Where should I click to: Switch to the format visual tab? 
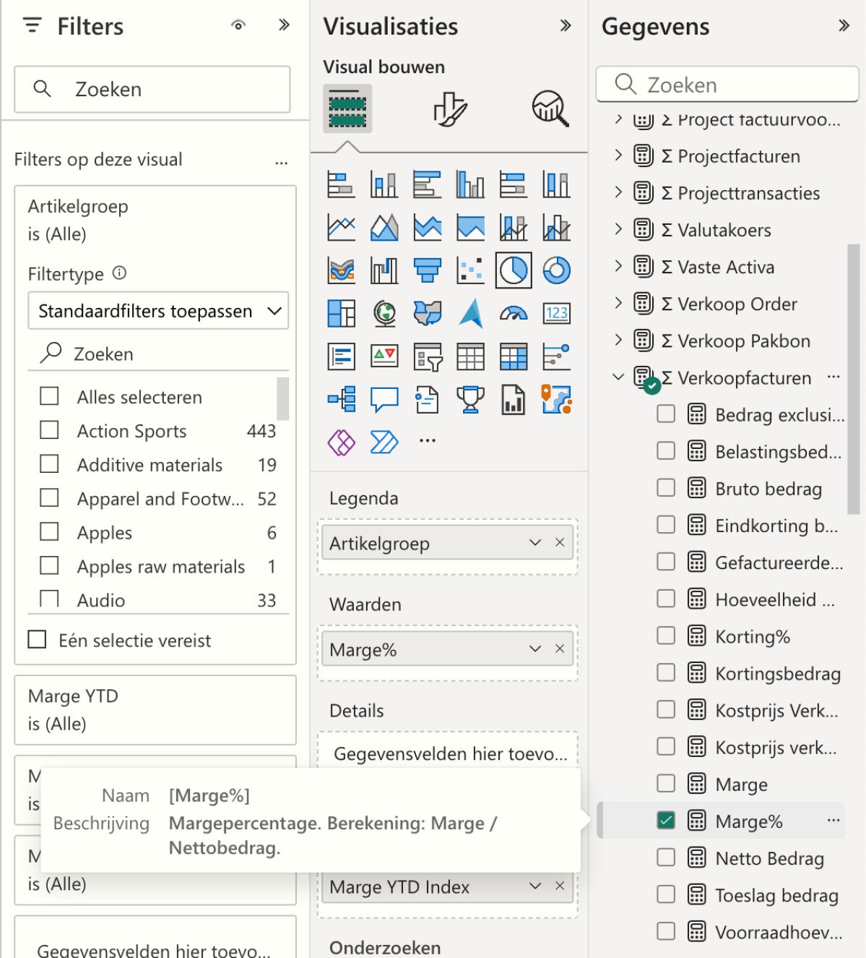pyautogui.click(x=450, y=109)
